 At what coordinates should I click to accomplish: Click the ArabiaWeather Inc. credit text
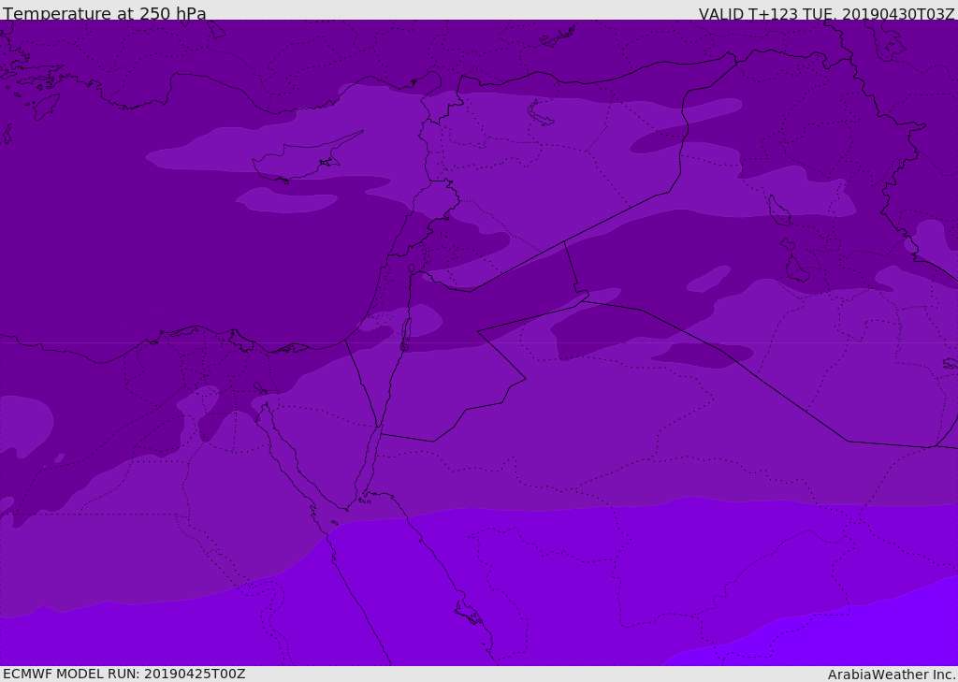click(892, 675)
